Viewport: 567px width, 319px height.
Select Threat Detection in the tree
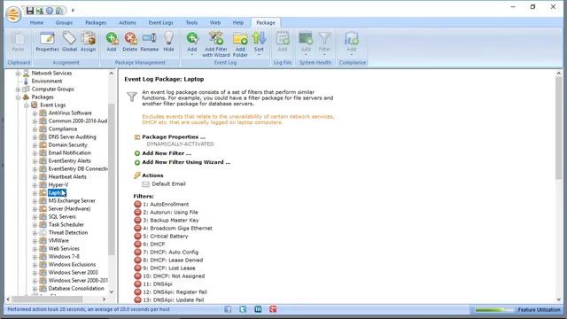68,232
